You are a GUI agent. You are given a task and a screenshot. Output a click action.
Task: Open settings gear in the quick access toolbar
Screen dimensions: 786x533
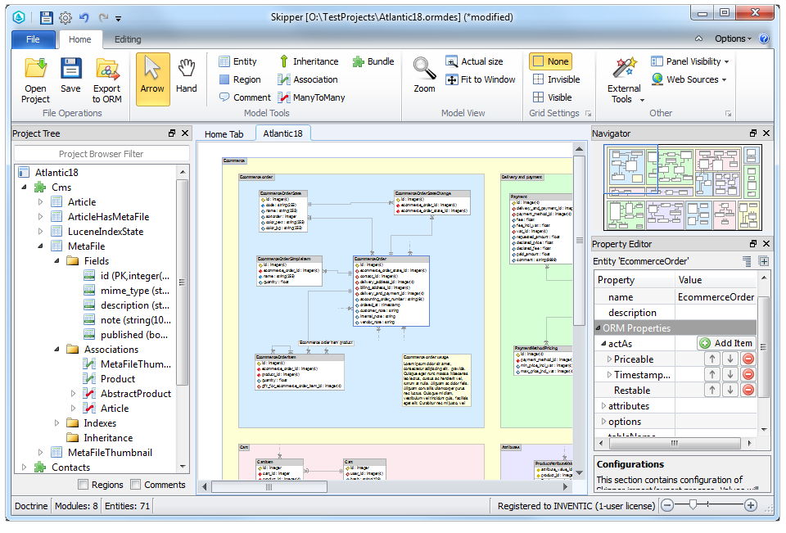coord(65,18)
